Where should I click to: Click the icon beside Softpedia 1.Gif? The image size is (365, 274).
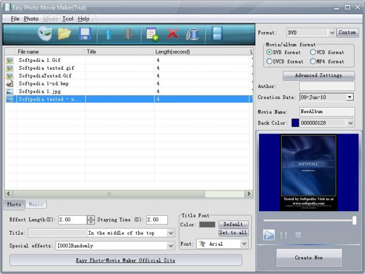[9, 60]
